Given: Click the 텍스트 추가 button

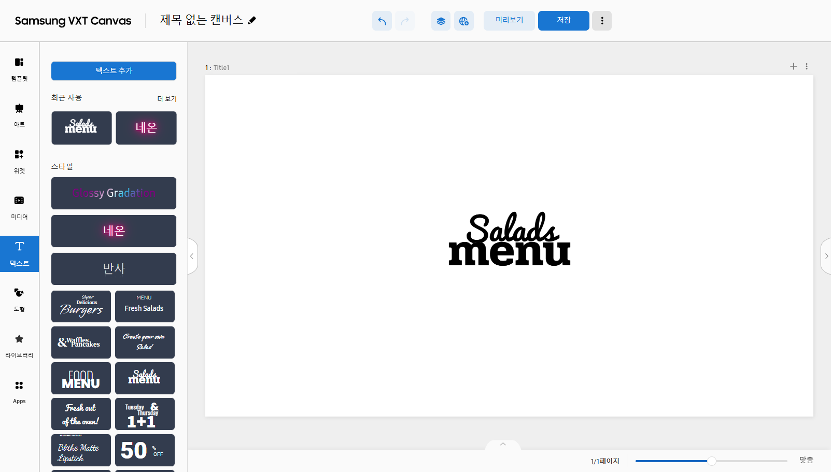Looking at the screenshot, I should pyautogui.click(x=114, y=71).
